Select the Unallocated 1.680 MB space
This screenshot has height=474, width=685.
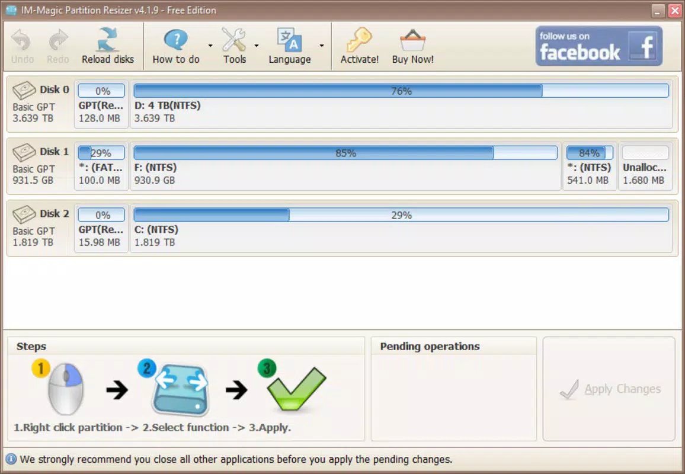click(645, 166)
